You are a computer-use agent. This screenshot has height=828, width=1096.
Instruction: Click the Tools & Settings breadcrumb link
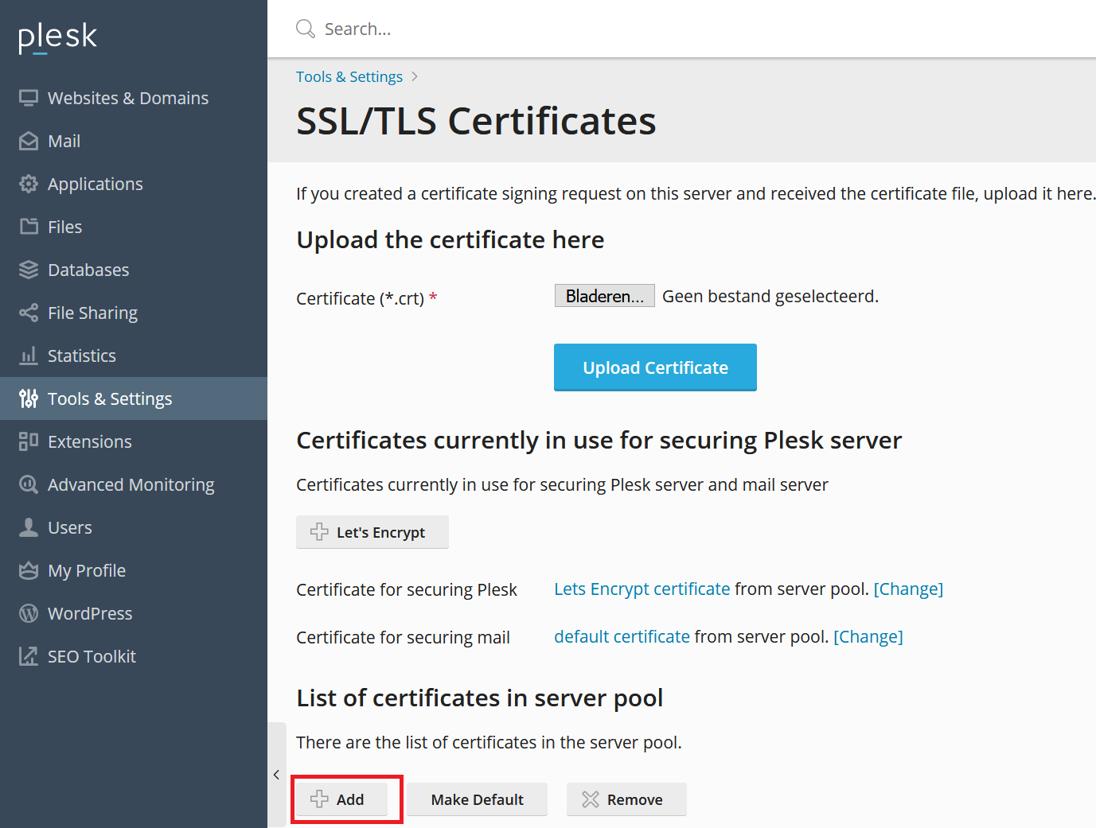[349, 77]
